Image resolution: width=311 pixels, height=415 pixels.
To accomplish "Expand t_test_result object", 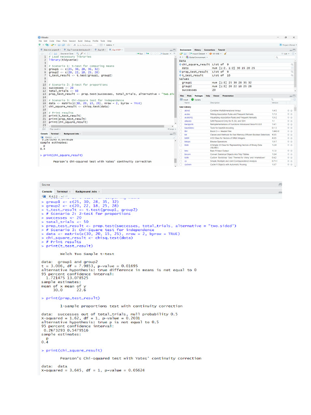I will click(180, 75).
